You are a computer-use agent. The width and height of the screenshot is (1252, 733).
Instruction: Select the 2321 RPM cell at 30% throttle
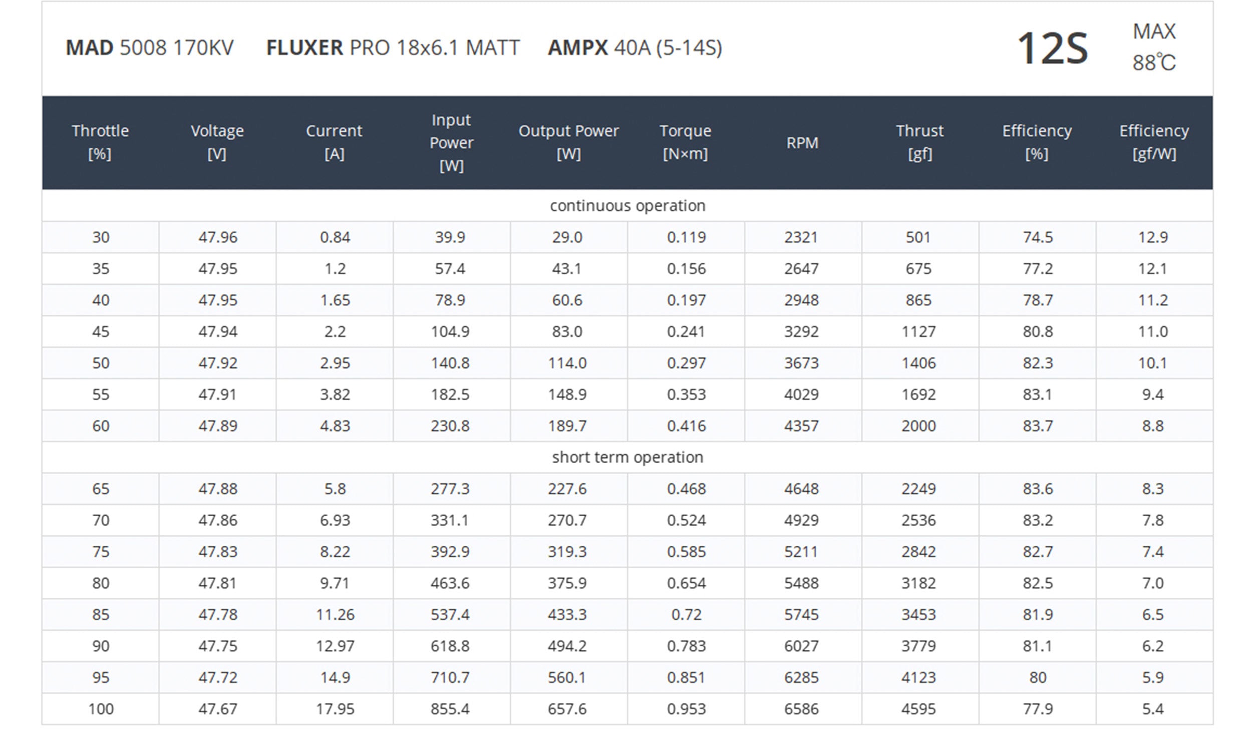[x=801, y=237]
